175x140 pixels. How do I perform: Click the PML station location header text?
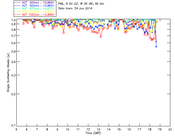[x=81, y=4]
